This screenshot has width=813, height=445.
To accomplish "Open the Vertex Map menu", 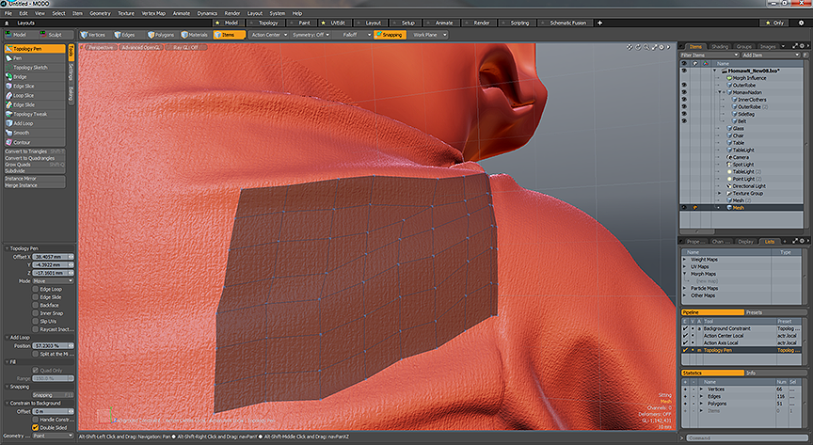I will tap(152, 13).
